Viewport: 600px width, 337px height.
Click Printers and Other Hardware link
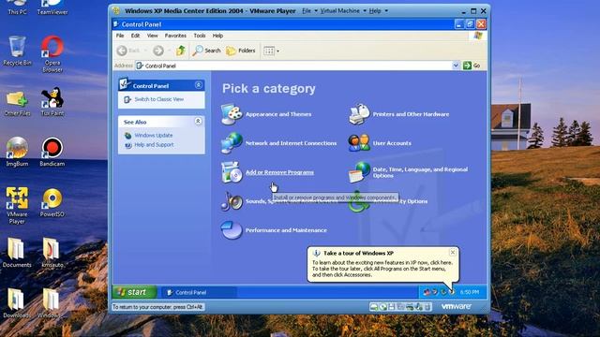tap(411, 114)
